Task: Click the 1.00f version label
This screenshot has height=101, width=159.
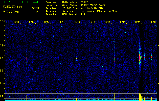Action: (x=35, y=2)
